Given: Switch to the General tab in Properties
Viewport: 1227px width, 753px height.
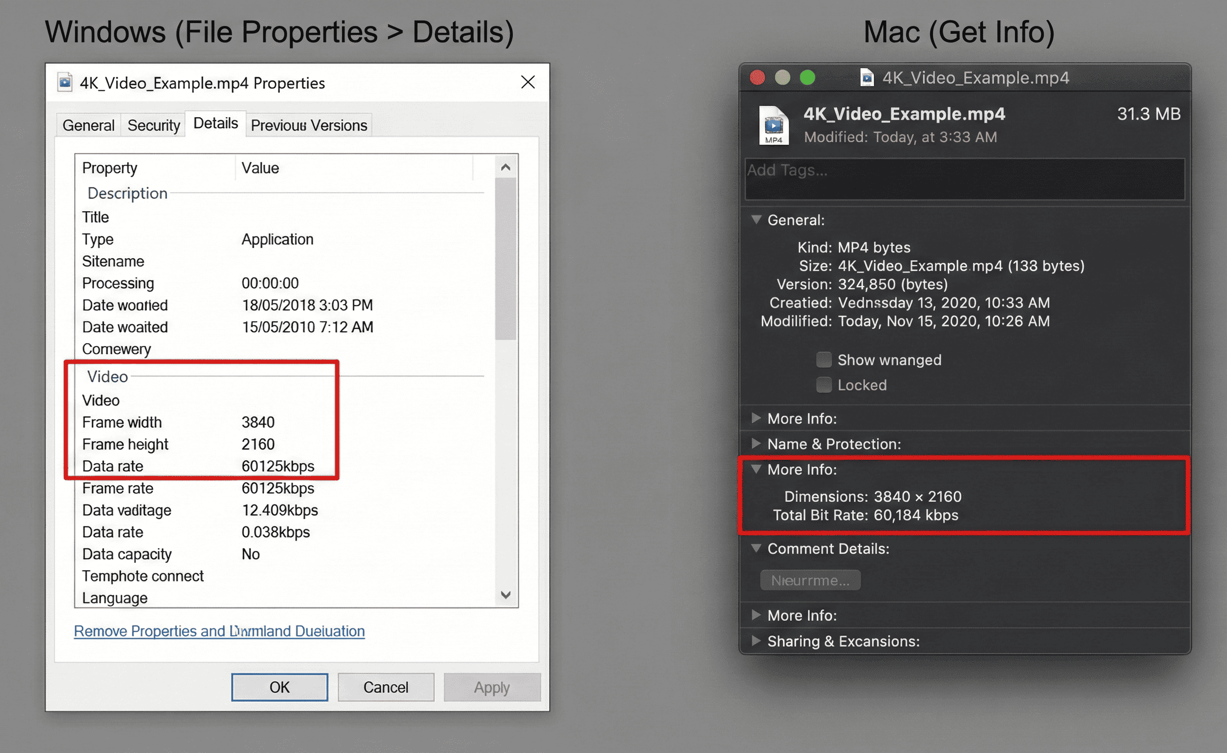Looking at the screenshot, I should point(88,125).
